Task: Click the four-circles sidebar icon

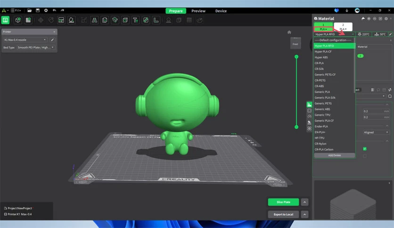Action: click(309, 129)
